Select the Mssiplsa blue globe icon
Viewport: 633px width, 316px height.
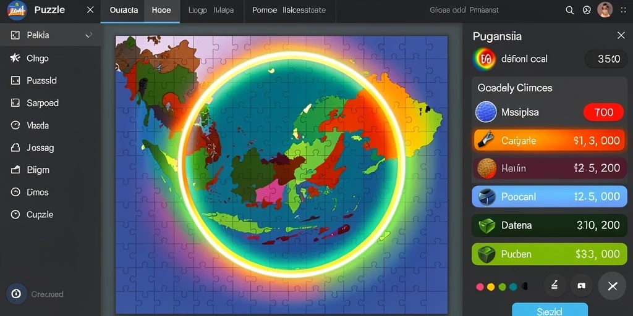click(486, 112)
